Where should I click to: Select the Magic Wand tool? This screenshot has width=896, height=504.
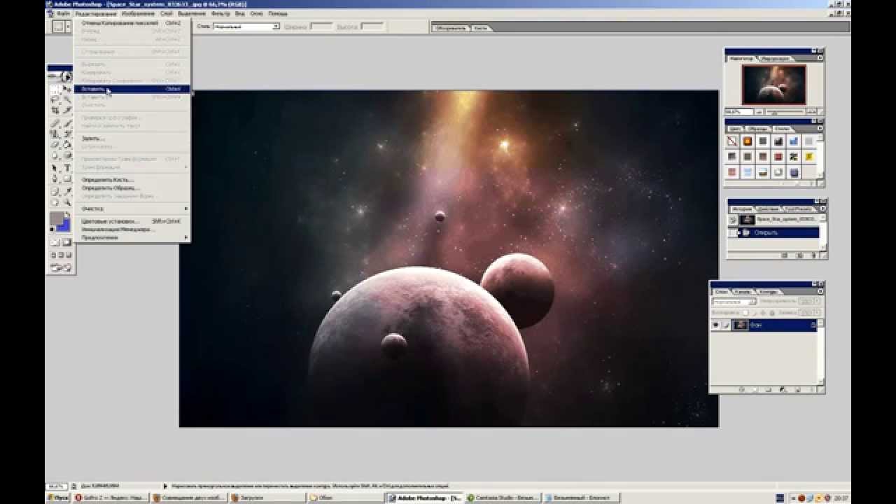tap(67, 99)
